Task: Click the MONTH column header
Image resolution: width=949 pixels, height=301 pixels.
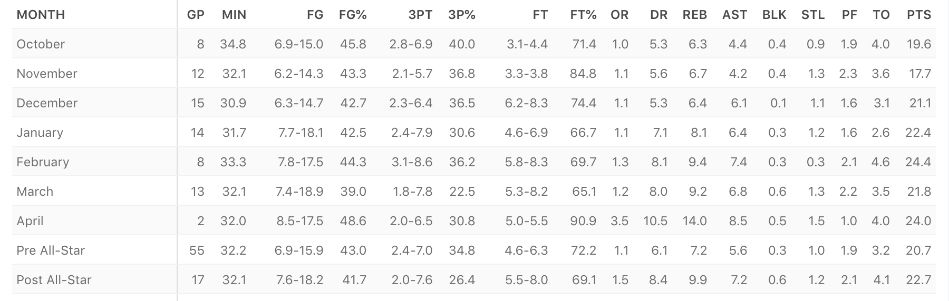Action: click(41, 15)
